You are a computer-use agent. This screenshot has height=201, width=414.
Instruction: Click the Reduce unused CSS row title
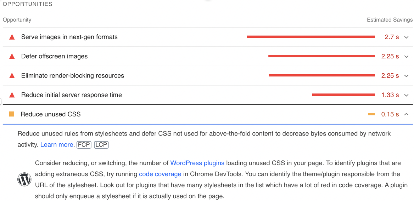[50, 114]
